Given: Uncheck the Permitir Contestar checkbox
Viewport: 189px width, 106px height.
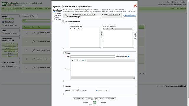Looking at the screenshot, I should tap(128, 56).
